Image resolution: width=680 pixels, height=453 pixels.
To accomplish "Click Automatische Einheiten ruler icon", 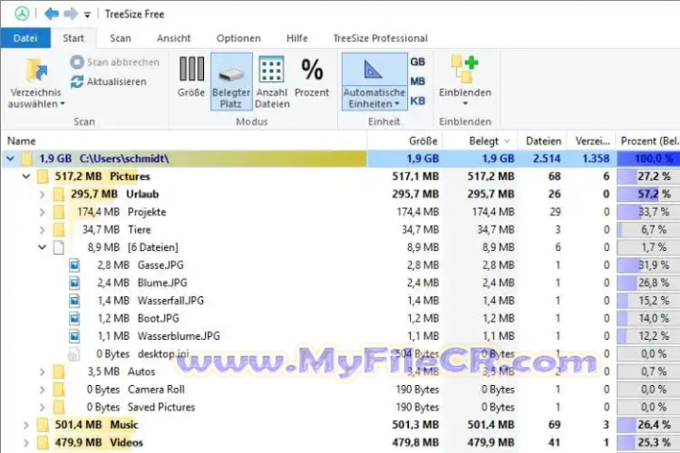I will (x=373, y=70).
